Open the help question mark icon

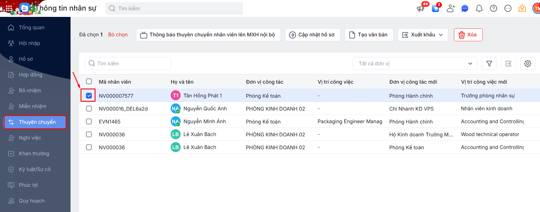click(493, 9)
